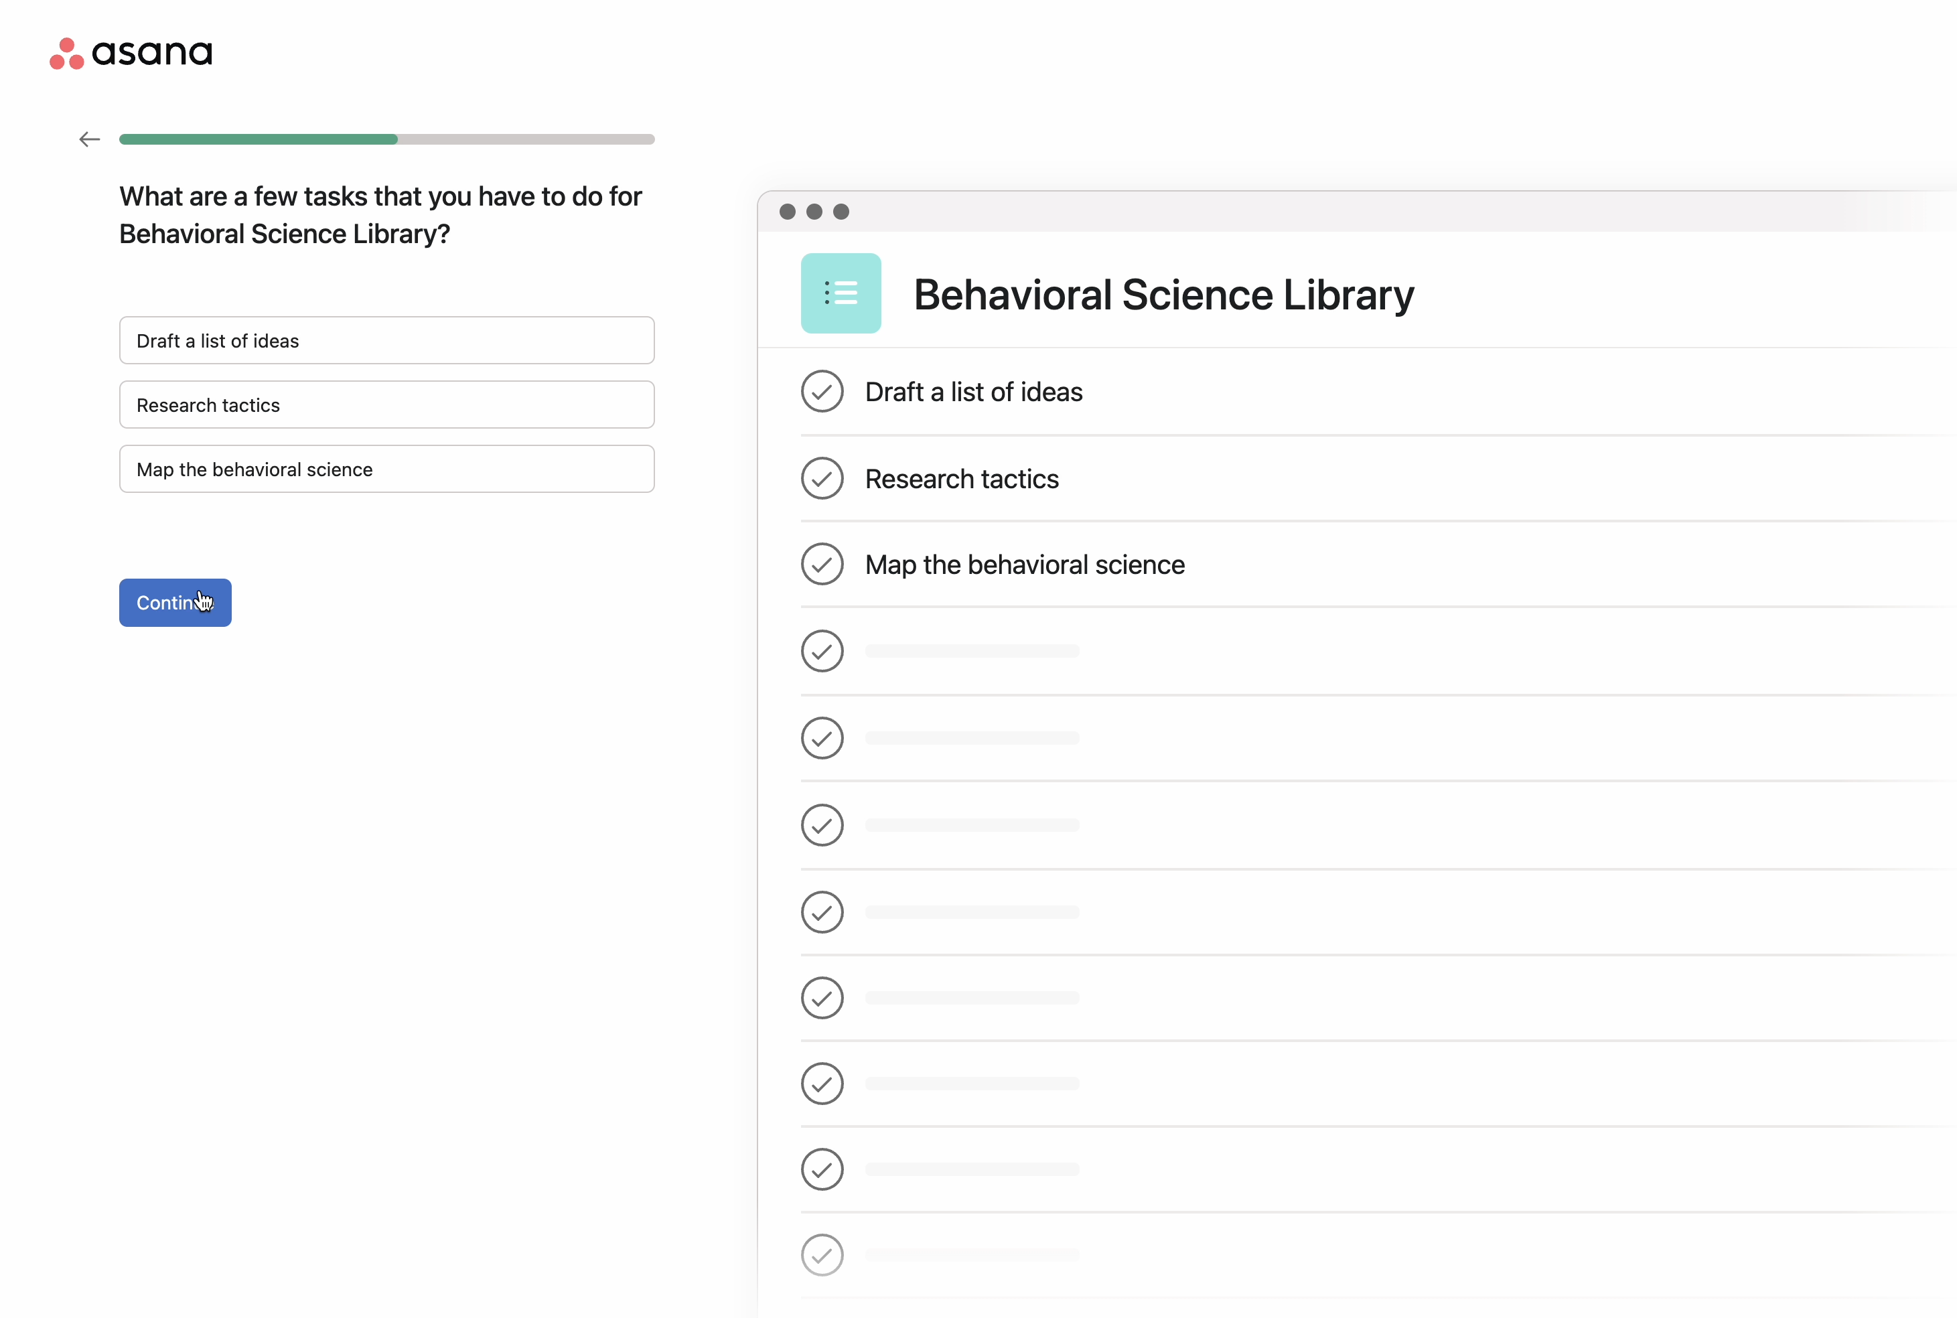Image resolution: width=1957 pixels, height=1318 pixels.
Task: Click the 'Draft a list of ideas' input field
Action: tap(386, 340)
